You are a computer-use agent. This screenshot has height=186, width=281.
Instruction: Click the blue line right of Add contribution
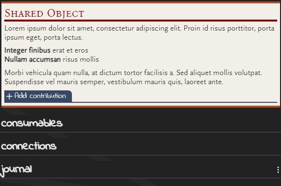coord(175,102)
